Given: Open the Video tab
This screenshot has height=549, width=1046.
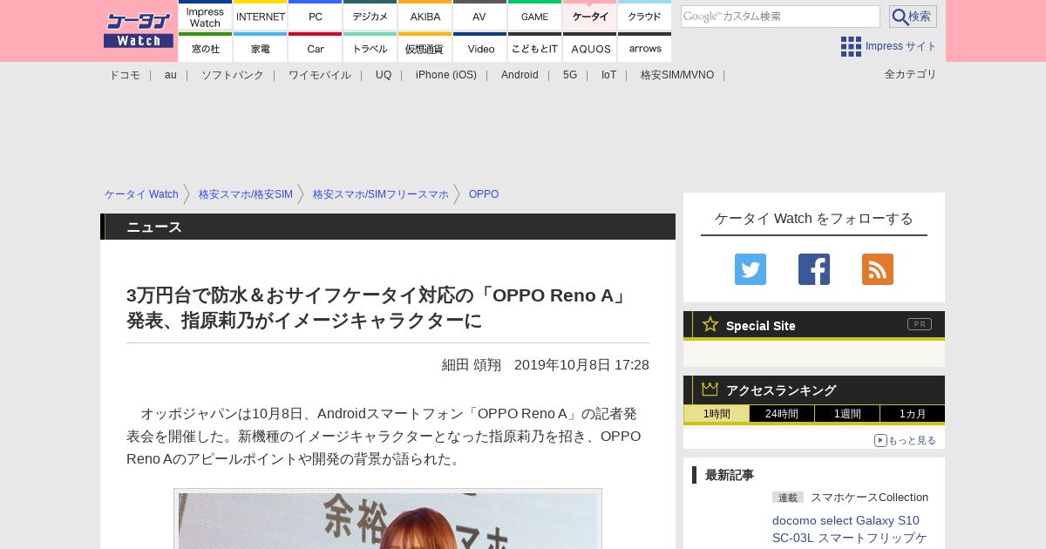Looking at the screenshot, I should tap(480, 48).
